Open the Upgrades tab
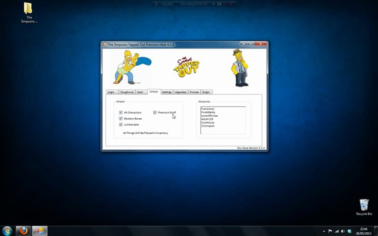The height and width of the screenshot is (236, 378). [x=180, y=92]
